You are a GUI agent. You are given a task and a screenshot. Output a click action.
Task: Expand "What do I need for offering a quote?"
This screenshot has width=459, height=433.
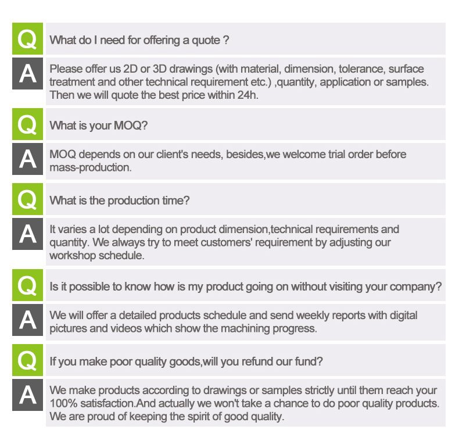pos(139,40)
